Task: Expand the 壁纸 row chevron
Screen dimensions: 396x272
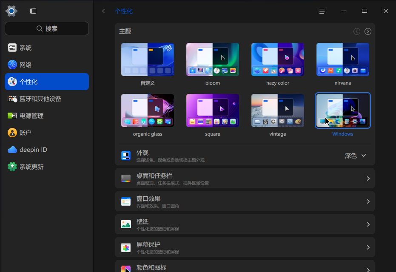Action: pos(368,224)
